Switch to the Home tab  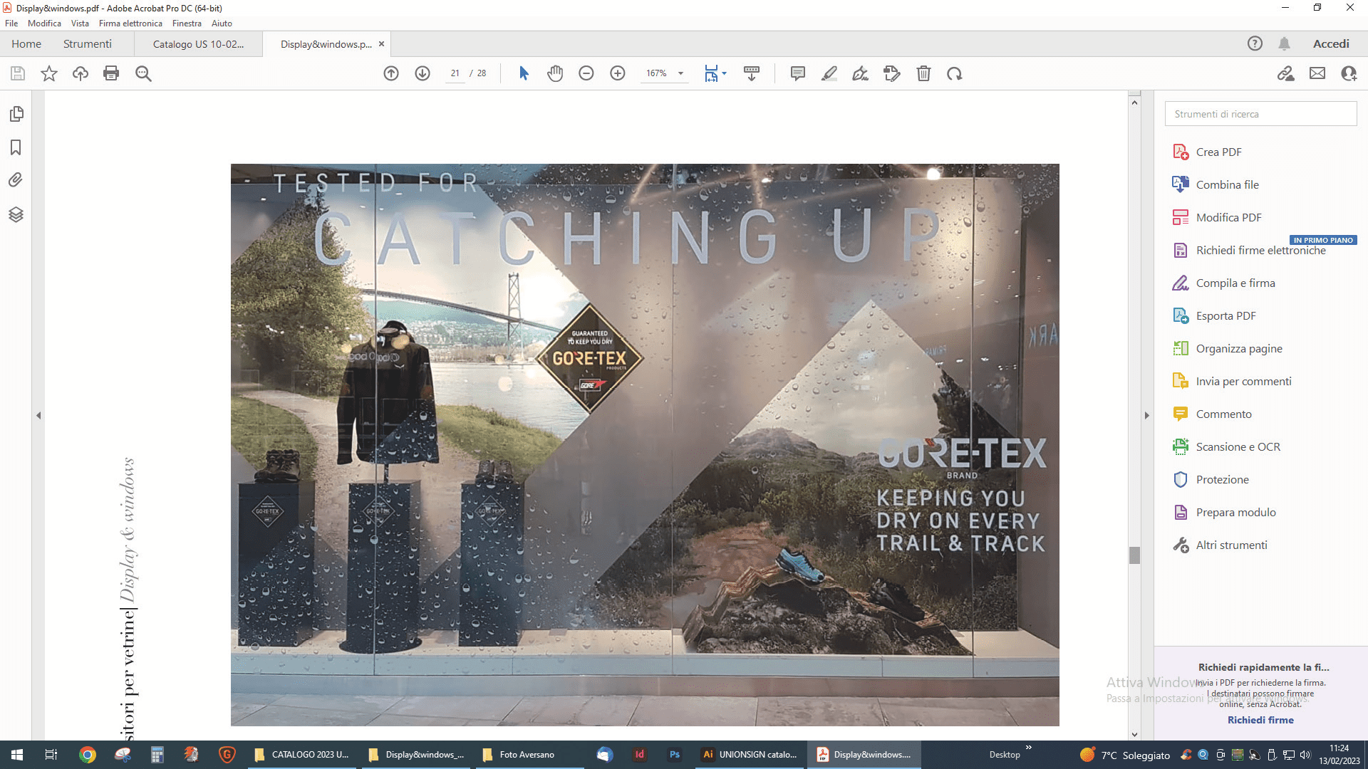pyautogui.click(x=26, y=44)
